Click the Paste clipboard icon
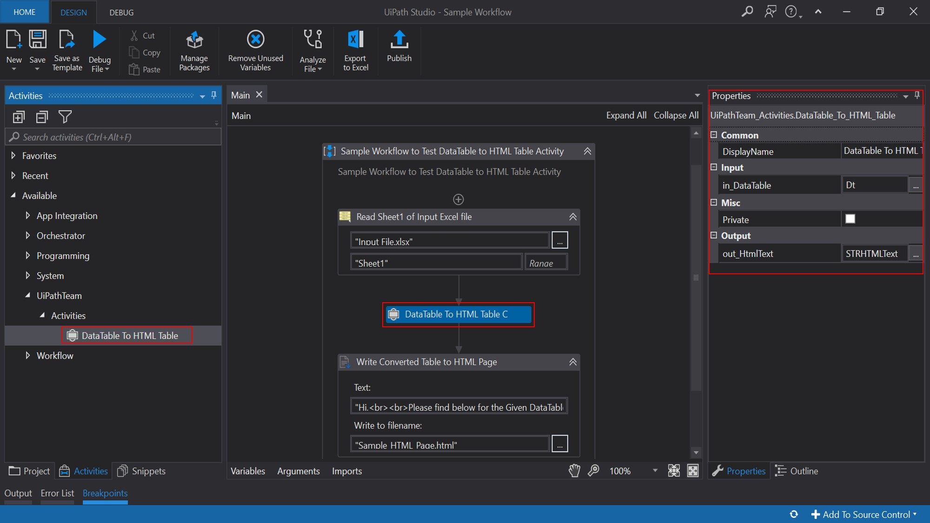This screenshot has width=930, height=523. 134,69
